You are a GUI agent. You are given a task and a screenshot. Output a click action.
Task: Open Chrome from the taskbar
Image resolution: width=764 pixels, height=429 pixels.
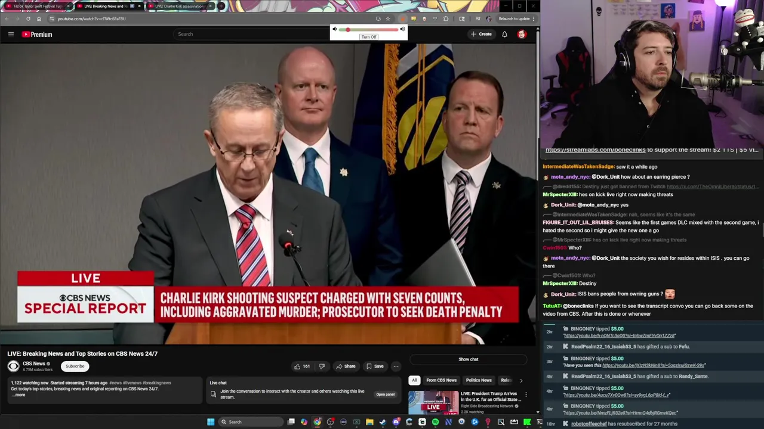point(317,422)
